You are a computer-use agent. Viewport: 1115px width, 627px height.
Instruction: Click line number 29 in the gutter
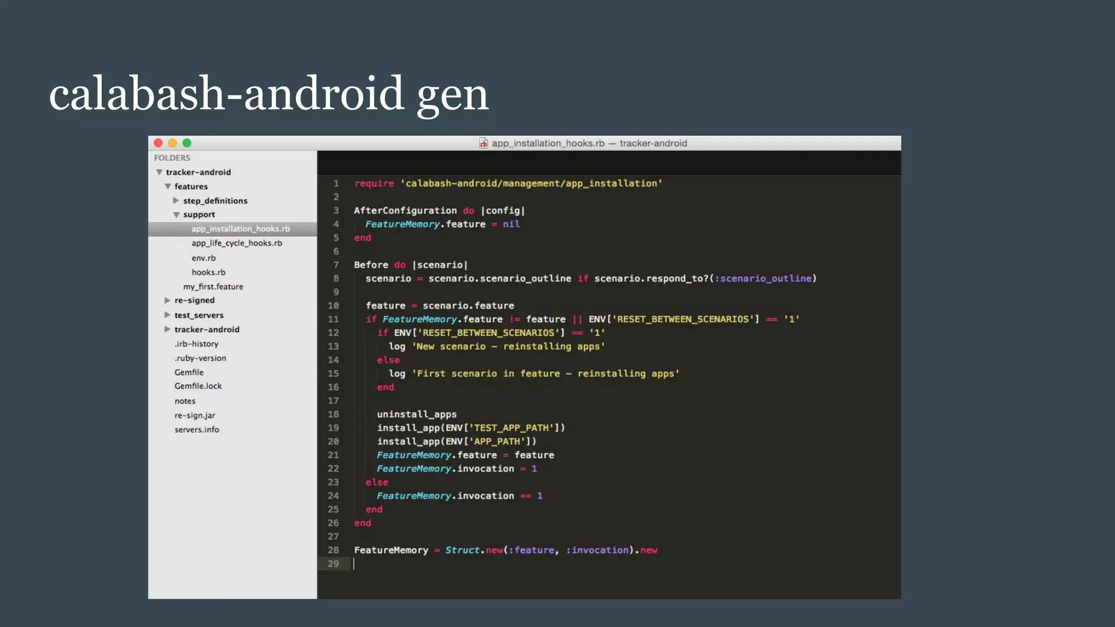pyautogui.click(x=333, y=564)
